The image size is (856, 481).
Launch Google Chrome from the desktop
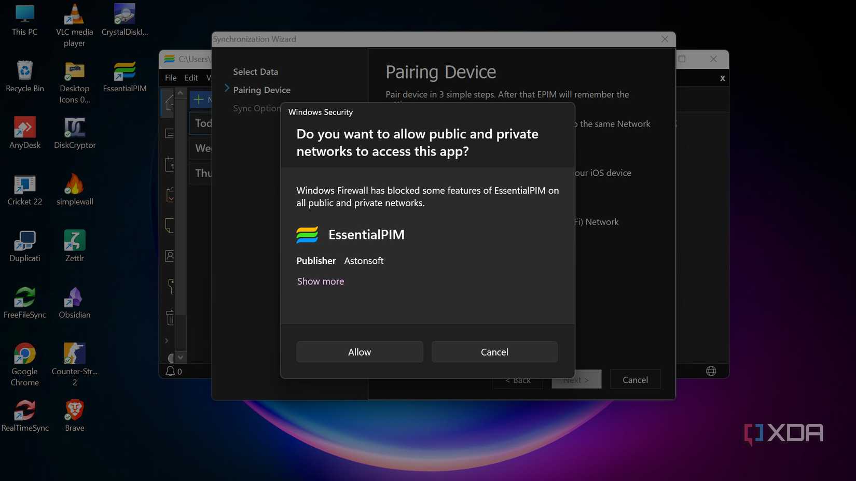[x=25, y=365]
